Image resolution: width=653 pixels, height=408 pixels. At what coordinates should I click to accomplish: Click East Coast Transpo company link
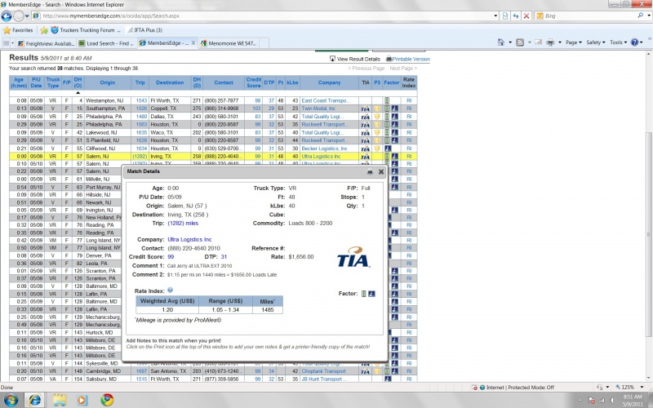[326, 100]
